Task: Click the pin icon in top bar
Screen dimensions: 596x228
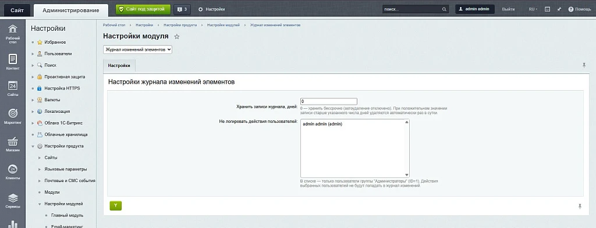Action: tap(559, 9)
